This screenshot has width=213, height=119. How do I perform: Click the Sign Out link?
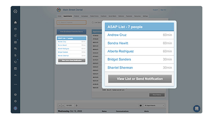pyautogui.click(x=163, y=10)
